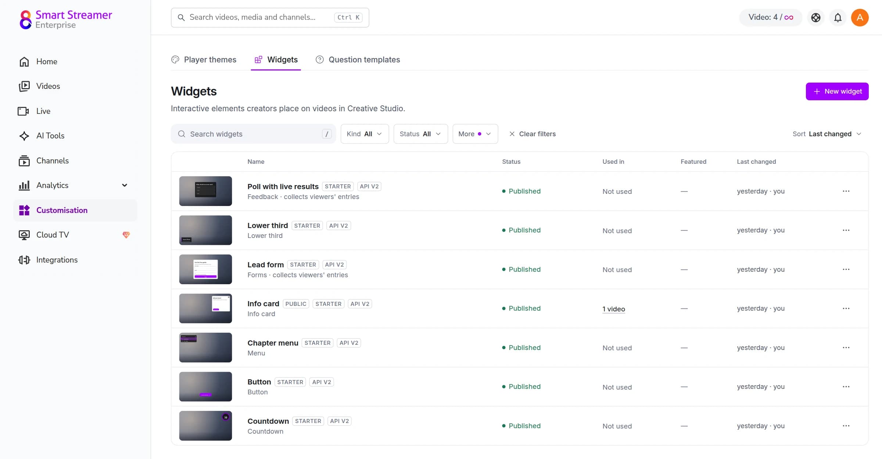Click the Question templates help icon
Image resolution: width=882 pixels, height=459 pixels.
[x=320, y=59]
